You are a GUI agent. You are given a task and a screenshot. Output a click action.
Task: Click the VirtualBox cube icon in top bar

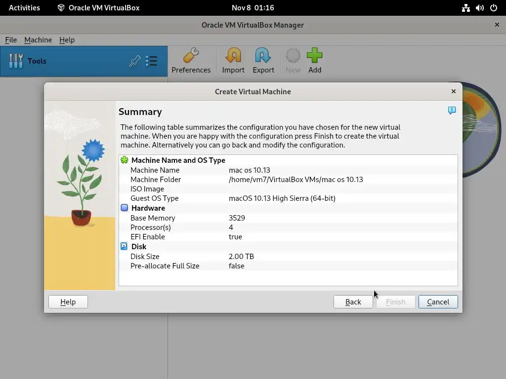click(x=61, y=8)
